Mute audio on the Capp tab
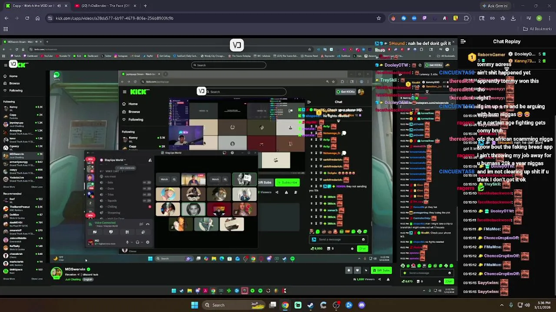This screenshot has height=312, width=556. (59, 6)
